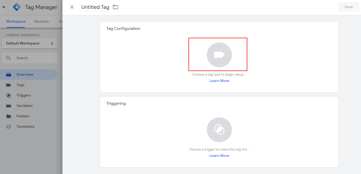Click the tag type icon in Tag Configuration

219,55
